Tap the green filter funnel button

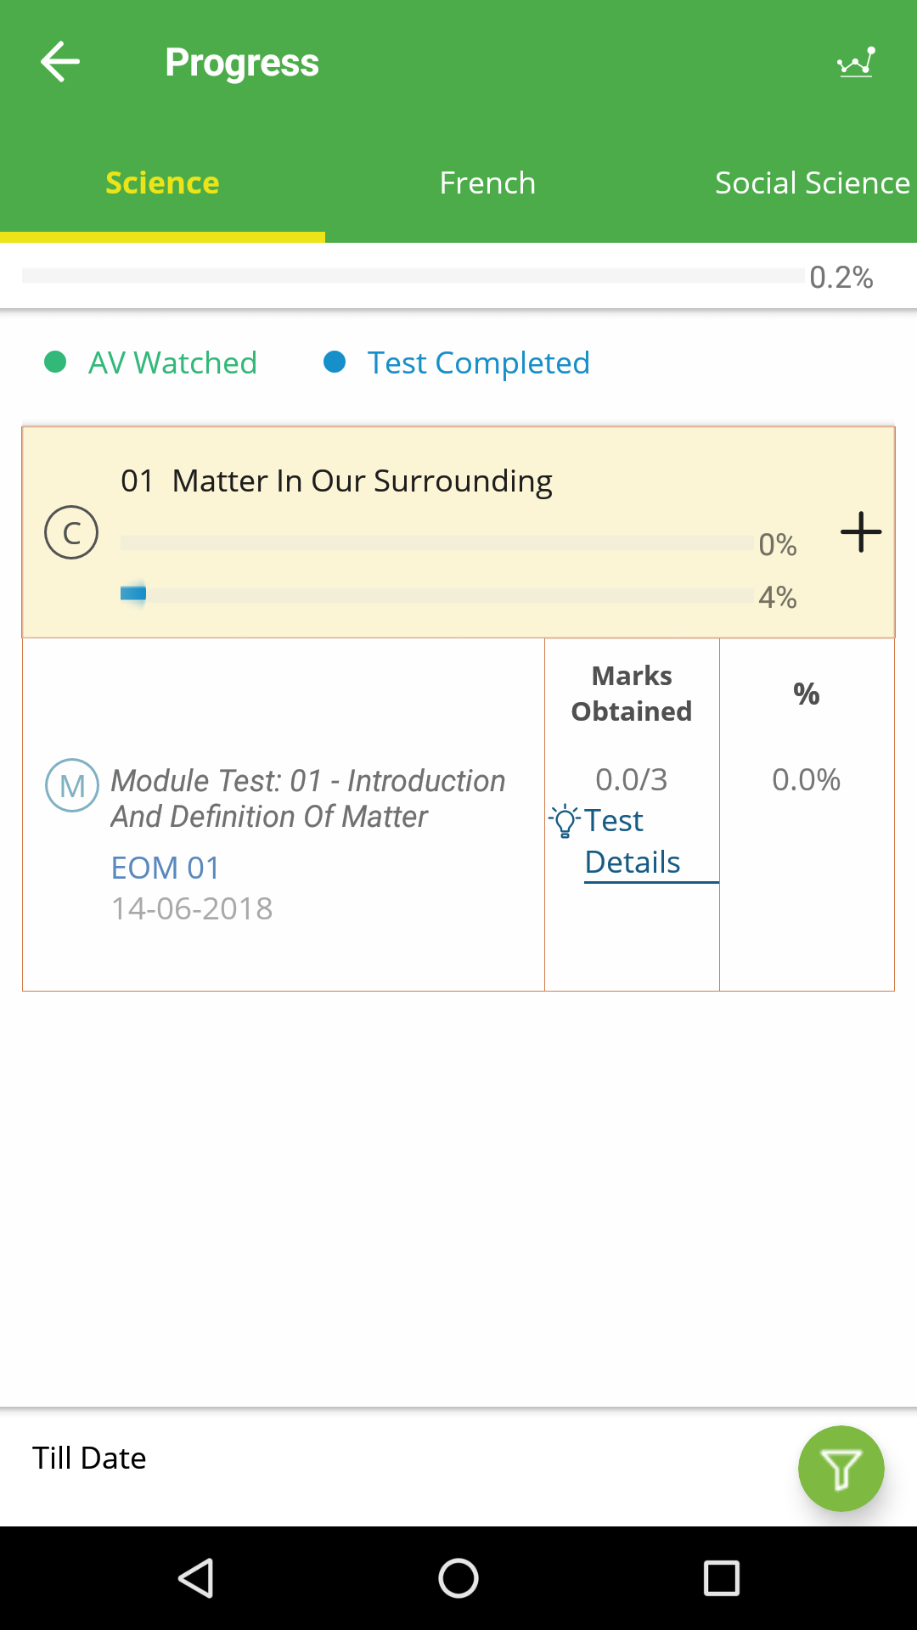coord(841,1469)
